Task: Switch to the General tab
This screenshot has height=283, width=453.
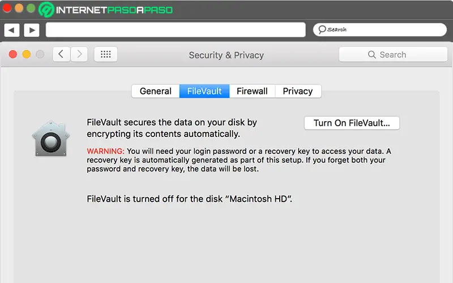Action: (155, 91)
